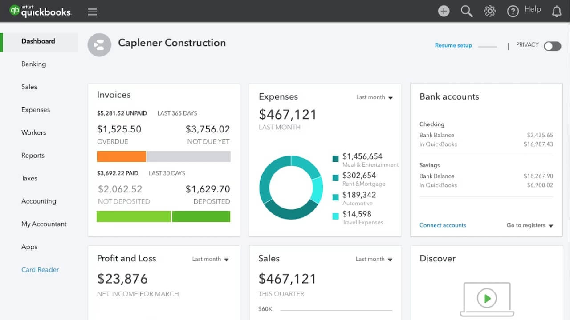The width and height of the screenshot is (570, 320).
Task: Click the search magnifier icon
Action: pos(467,11)
